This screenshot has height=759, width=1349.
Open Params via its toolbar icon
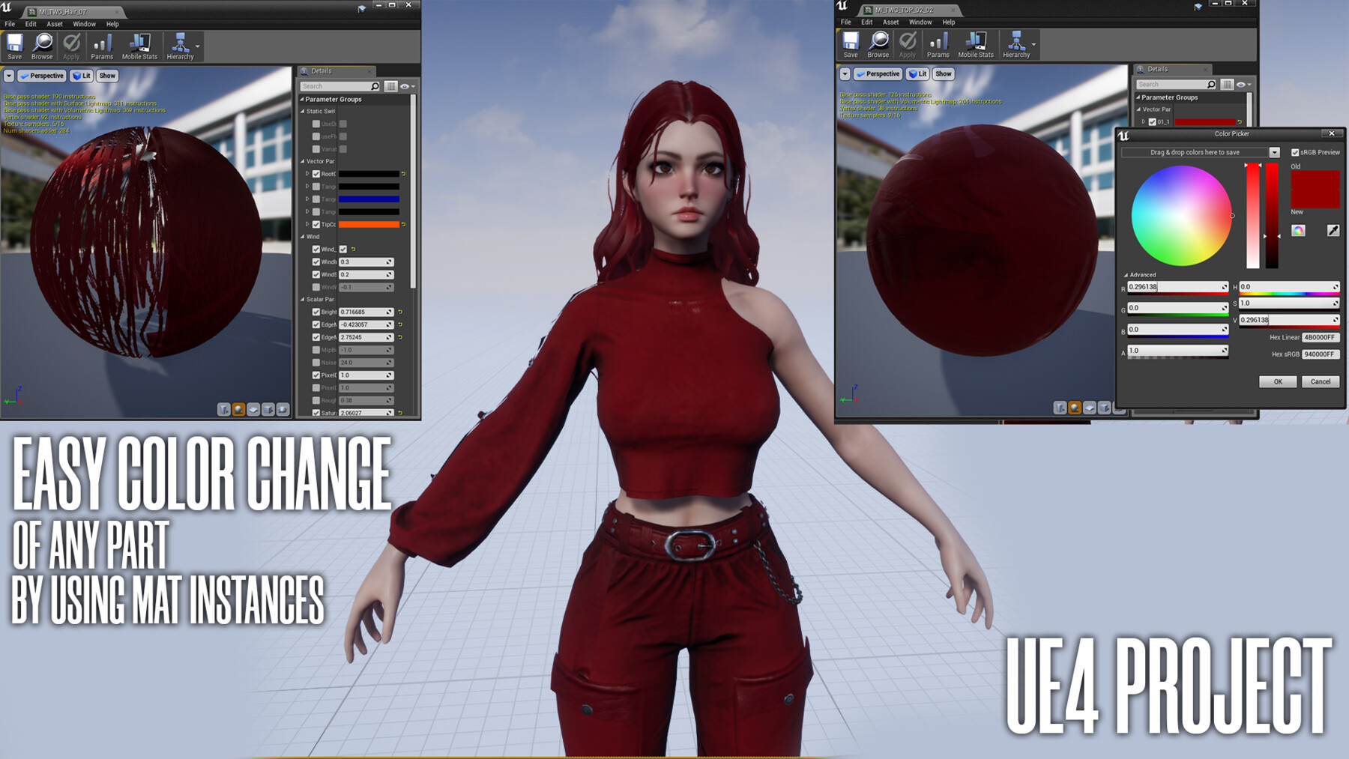point(103,45)
